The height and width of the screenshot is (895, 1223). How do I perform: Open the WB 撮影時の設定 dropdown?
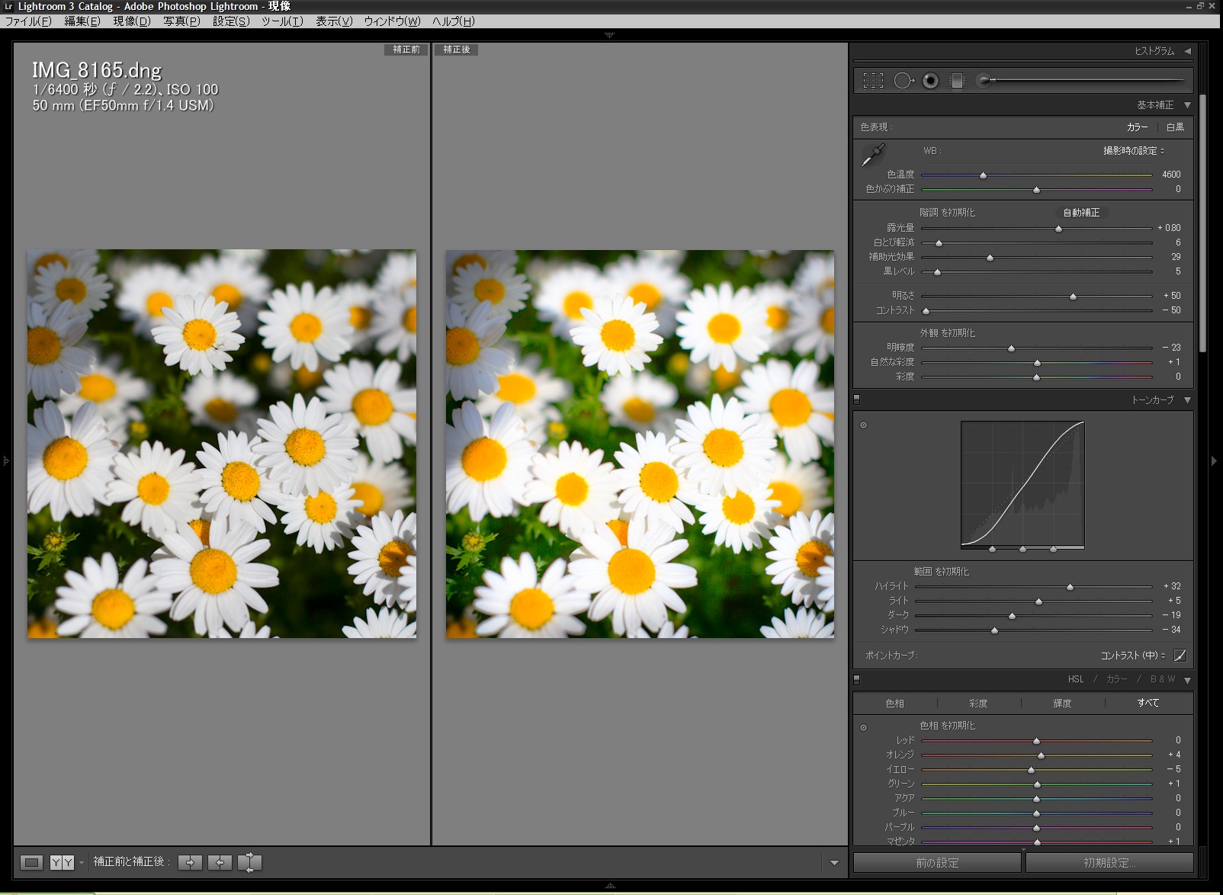tap(1133, 151)
